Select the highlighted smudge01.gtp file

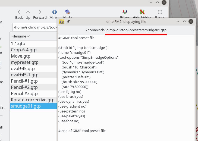click(x=33, y=106)
